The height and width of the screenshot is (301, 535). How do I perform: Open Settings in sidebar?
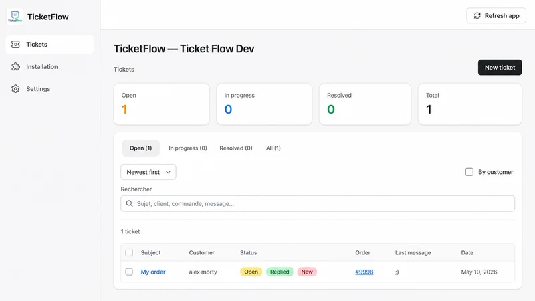point(49,89)
